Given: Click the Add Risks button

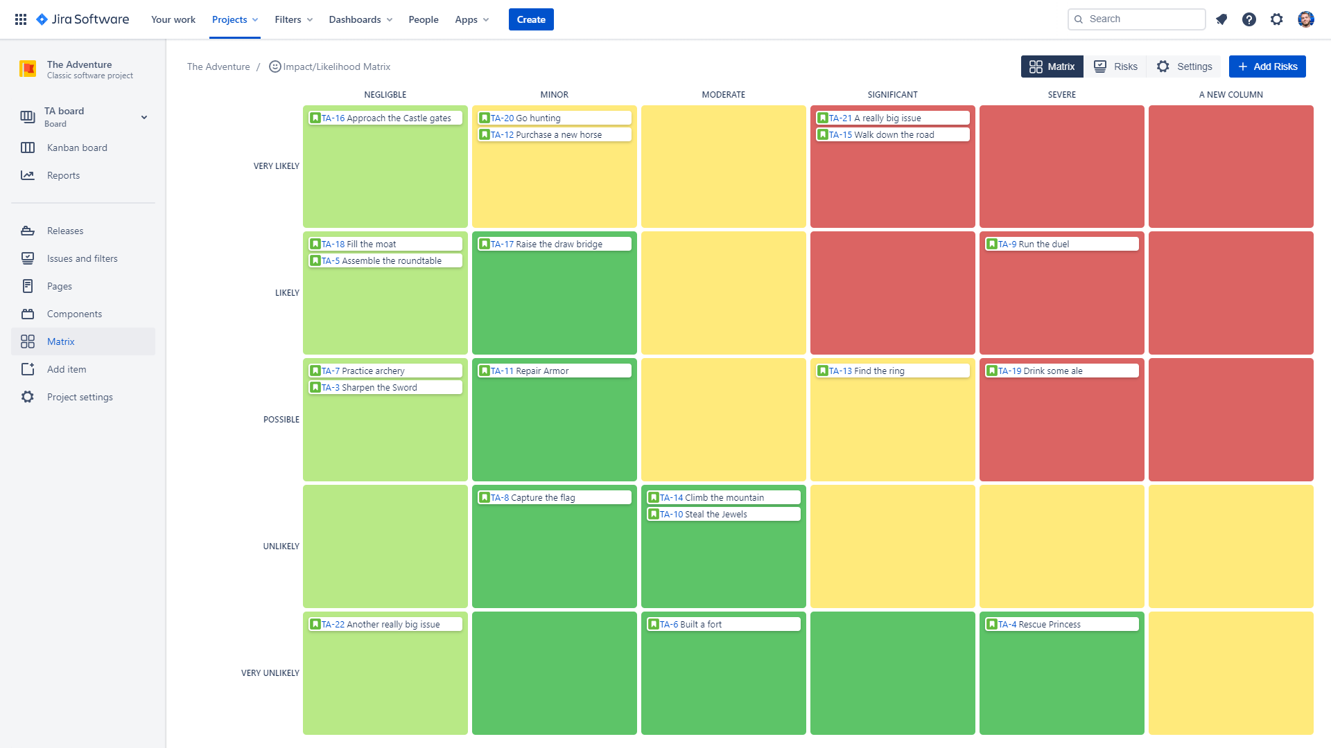Looking at the screenshot, I should (x=1267, y=66).
